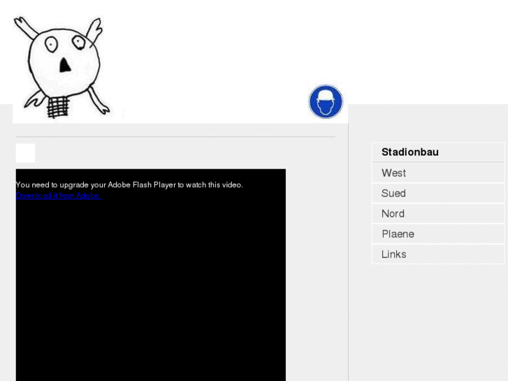Image resolution: width=508 pixels, height=381 pixels.
Task: Click the blue hard-hat safety icon
Action: coord(326,101)
